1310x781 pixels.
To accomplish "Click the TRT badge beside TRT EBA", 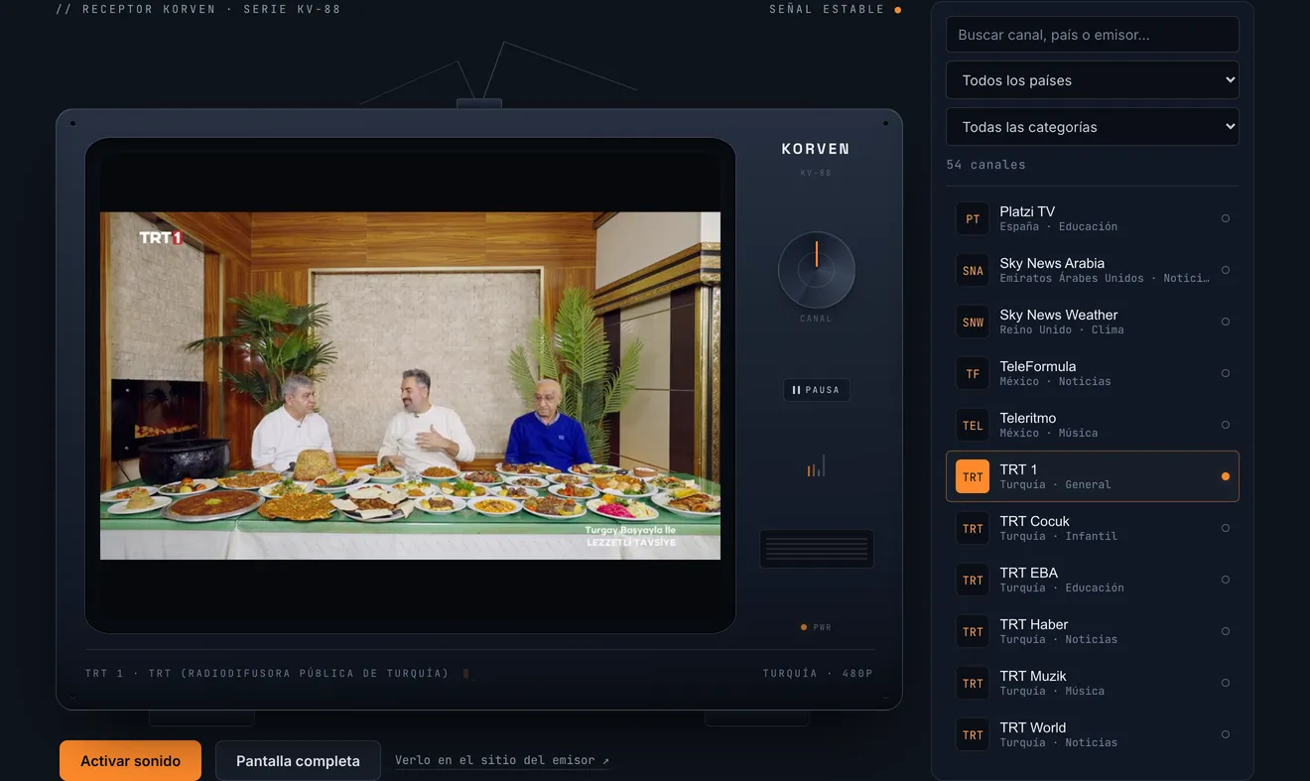I will (973, 580).
